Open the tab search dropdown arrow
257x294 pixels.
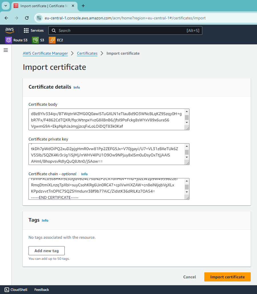coord(6,6)
